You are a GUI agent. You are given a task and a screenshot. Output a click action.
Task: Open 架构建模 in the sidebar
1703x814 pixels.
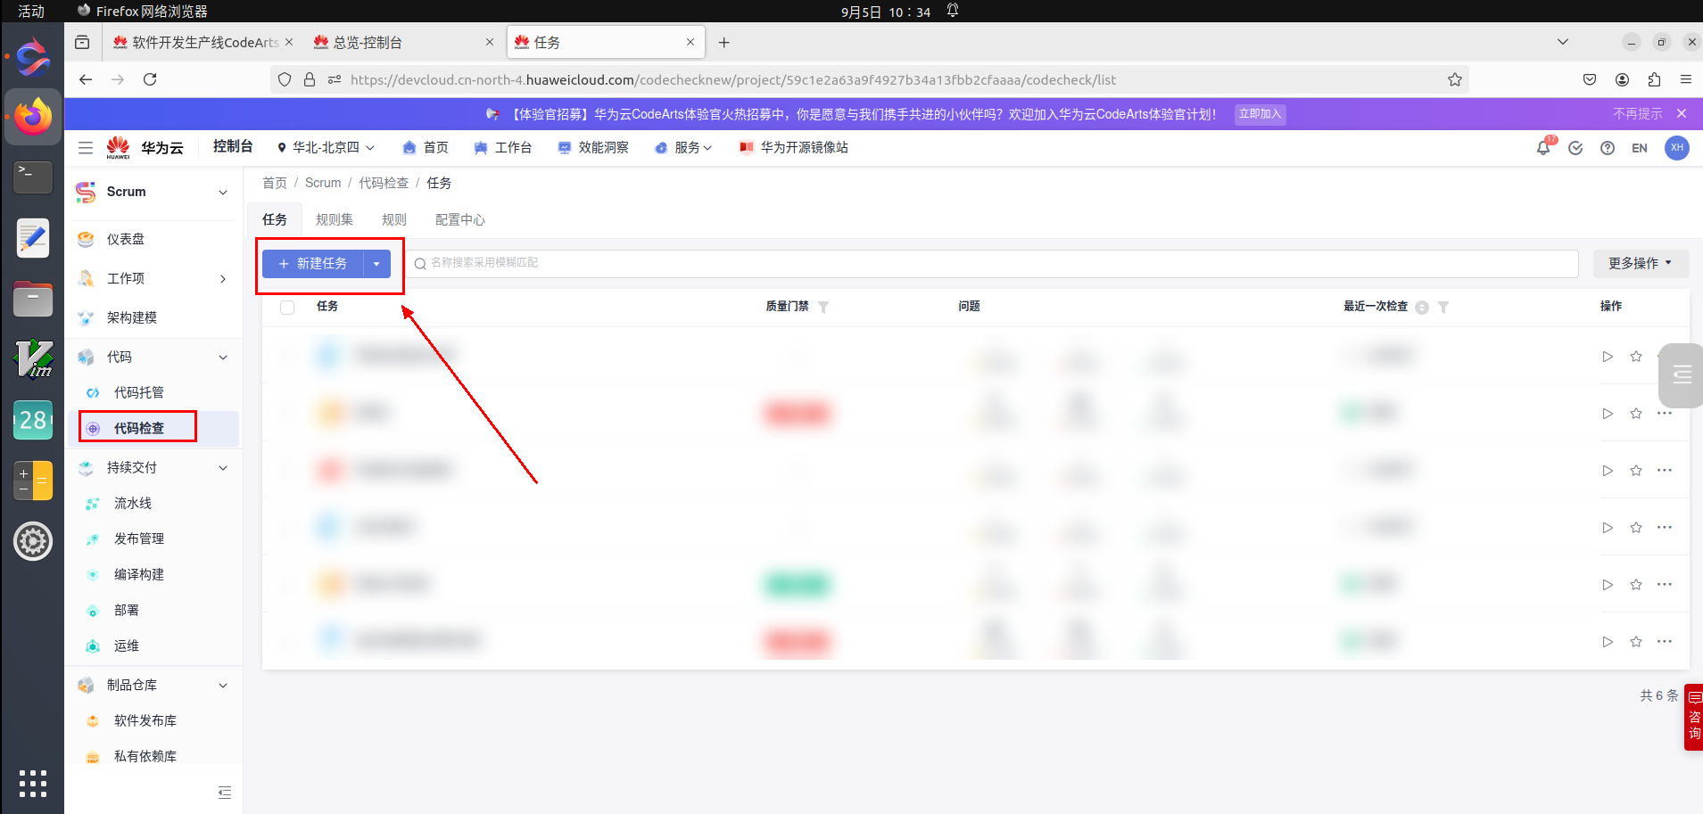pos(132,317)
